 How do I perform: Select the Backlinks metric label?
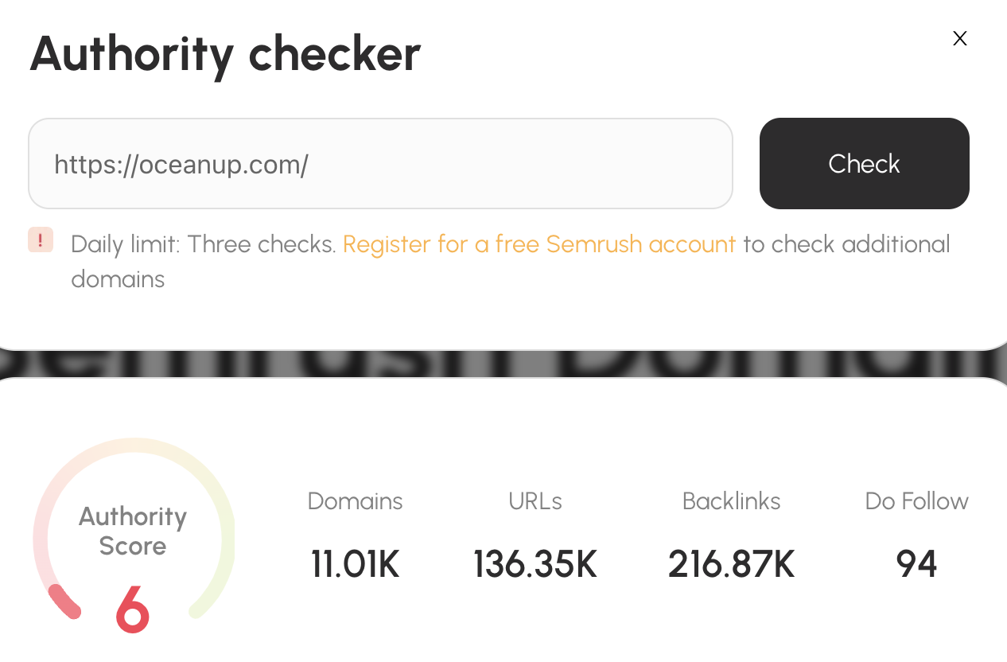pos(731,501)
